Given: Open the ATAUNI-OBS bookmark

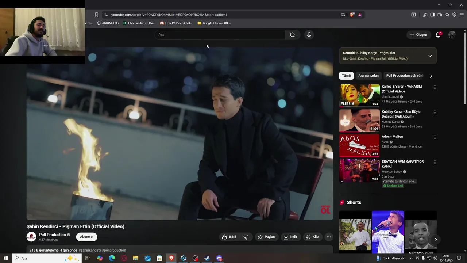Looking at the screenshot, I should 108,23.
